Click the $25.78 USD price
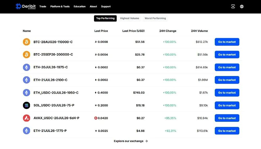Viewport: 261px width, 149px height. [x=140, y=55]
